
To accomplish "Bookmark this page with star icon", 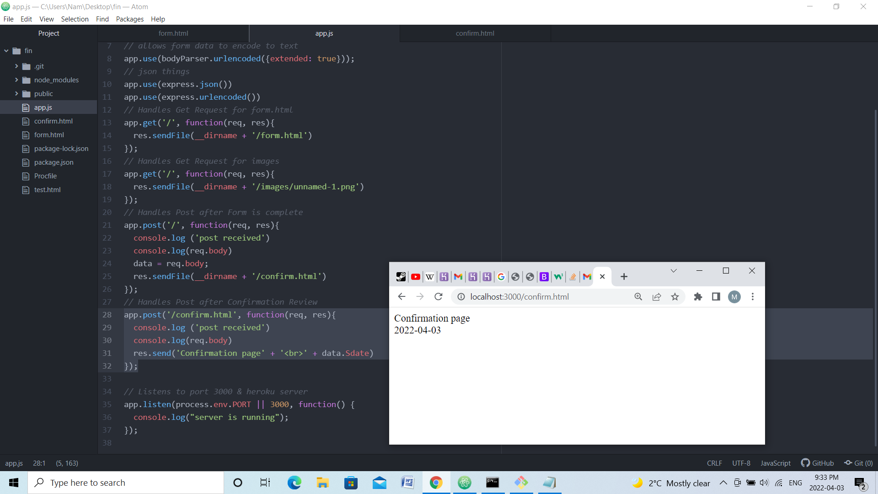I will tap(675, 297).
